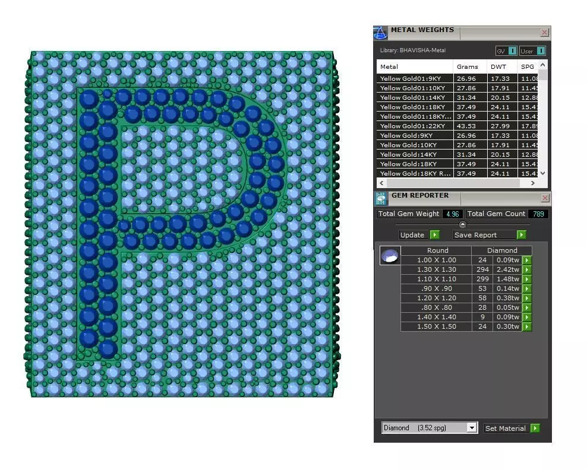This screenshot has height=470, width=587.
Task: Click the green arrow beside Save Report
Action: [522, 235]
